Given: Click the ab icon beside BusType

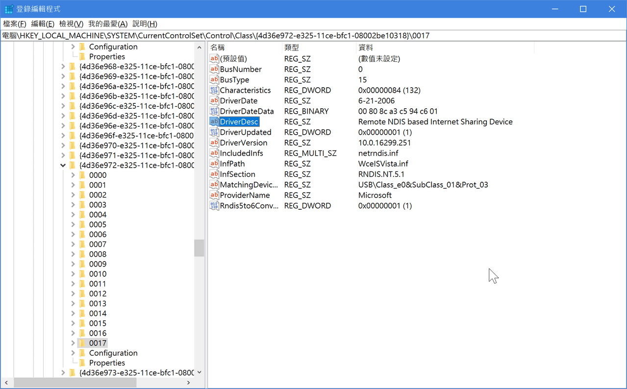Looking at the screenshot, I should 214,79.
